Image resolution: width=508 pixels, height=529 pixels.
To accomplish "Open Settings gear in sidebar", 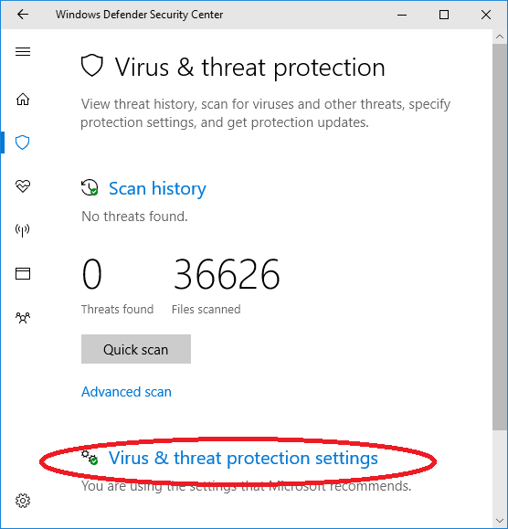I will (23, 501).
